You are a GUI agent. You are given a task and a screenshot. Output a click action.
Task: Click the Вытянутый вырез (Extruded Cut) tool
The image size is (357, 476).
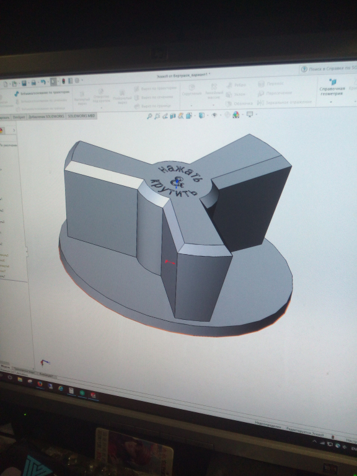point(82,98)
